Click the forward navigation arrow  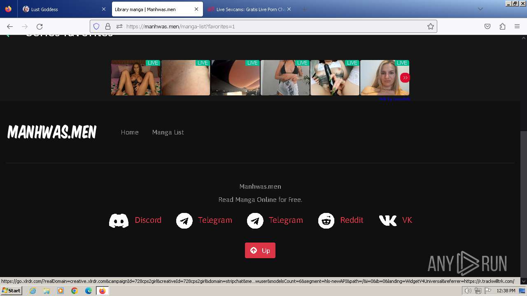pyautogui.click(x=25, y=26)
